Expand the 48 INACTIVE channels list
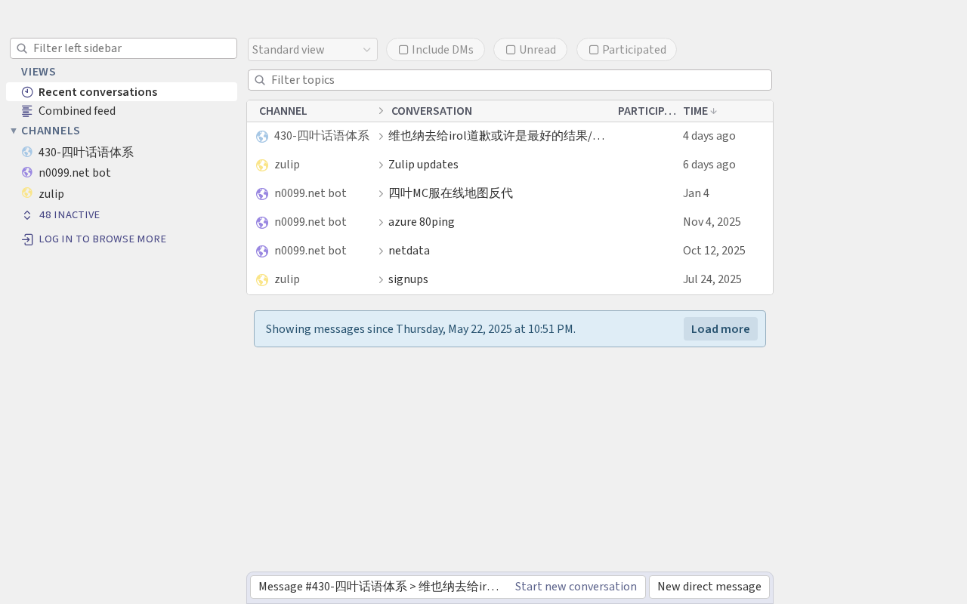The image size is (967, 604). [x=70, y=215]
